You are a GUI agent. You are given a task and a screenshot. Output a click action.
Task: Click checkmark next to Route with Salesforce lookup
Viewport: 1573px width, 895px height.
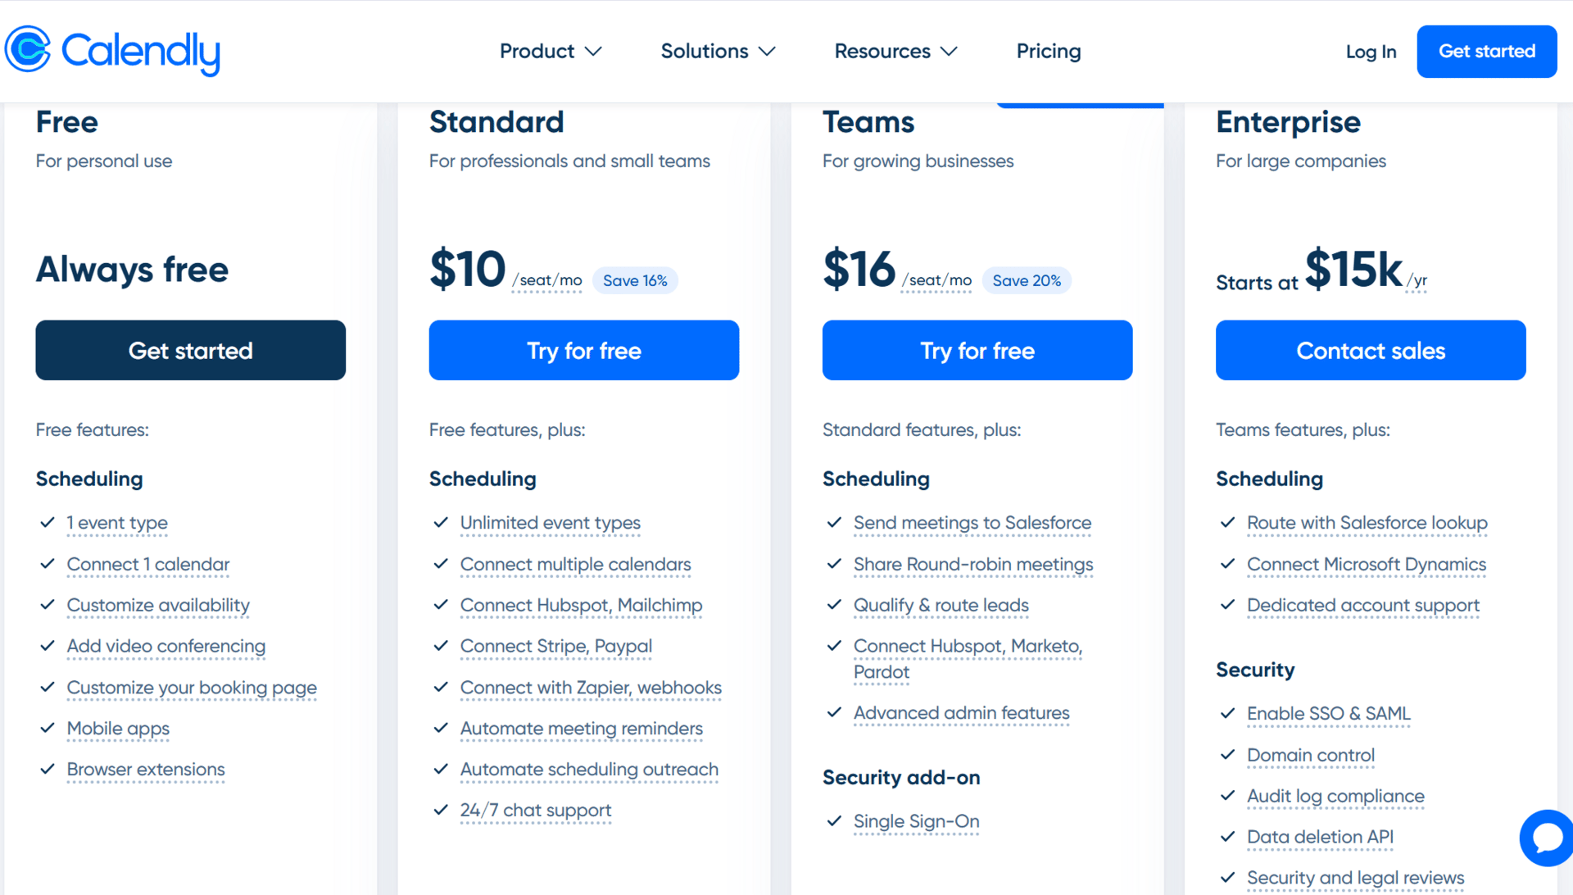[1227, 522]
